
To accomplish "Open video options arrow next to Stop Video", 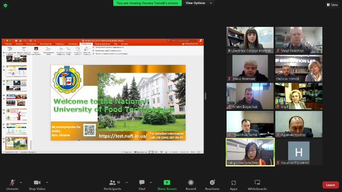I will click(x=47, y=183).
